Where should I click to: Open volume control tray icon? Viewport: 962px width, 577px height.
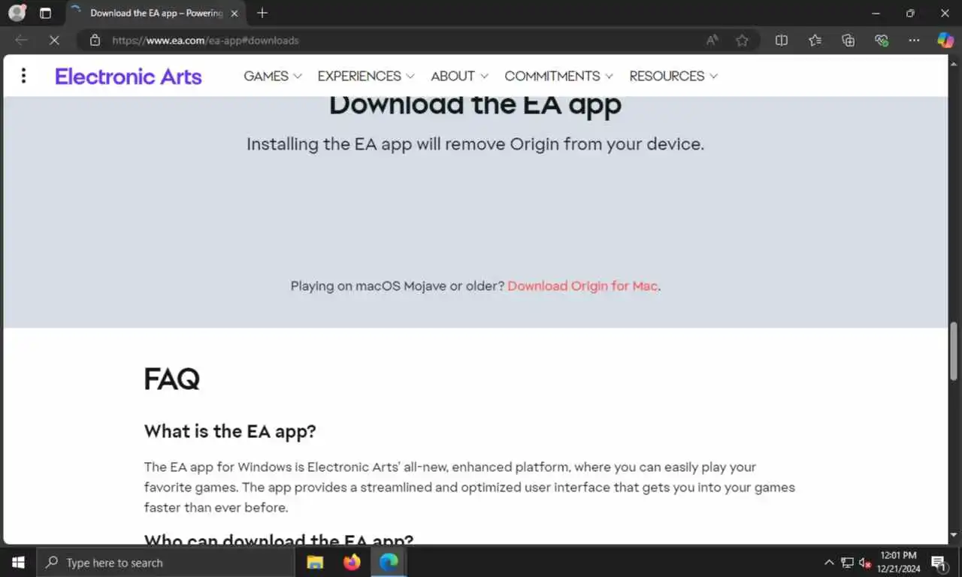[x=864, y=562]
